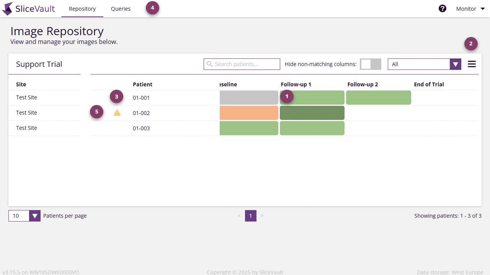Click the SliceVault logo
The image size is (490, 275).
tap(28, 8)
